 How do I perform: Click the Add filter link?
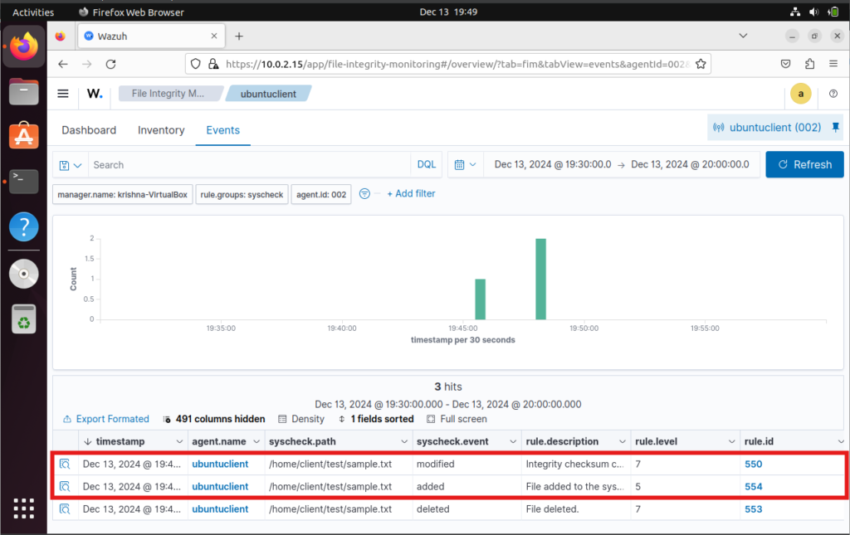pos(411,194)
